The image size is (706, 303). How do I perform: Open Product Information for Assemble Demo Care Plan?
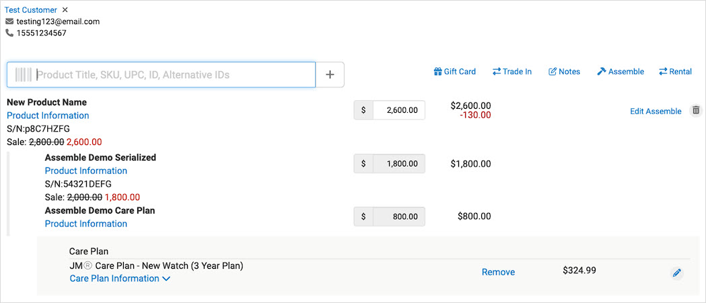86,224
